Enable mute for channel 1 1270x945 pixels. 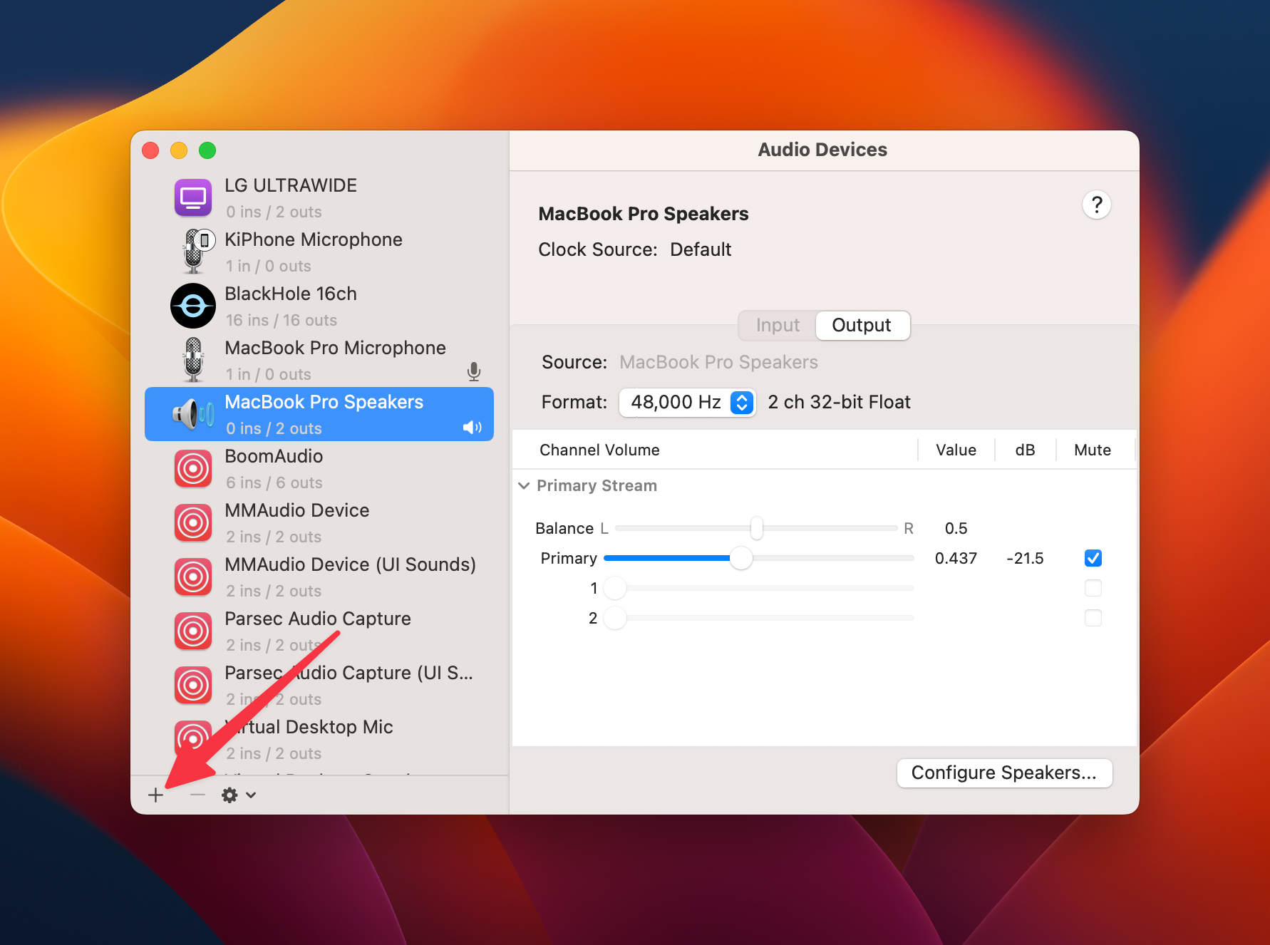pos(1093,588)
